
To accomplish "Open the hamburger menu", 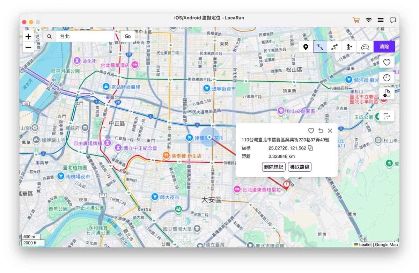I will coord(381,20).
